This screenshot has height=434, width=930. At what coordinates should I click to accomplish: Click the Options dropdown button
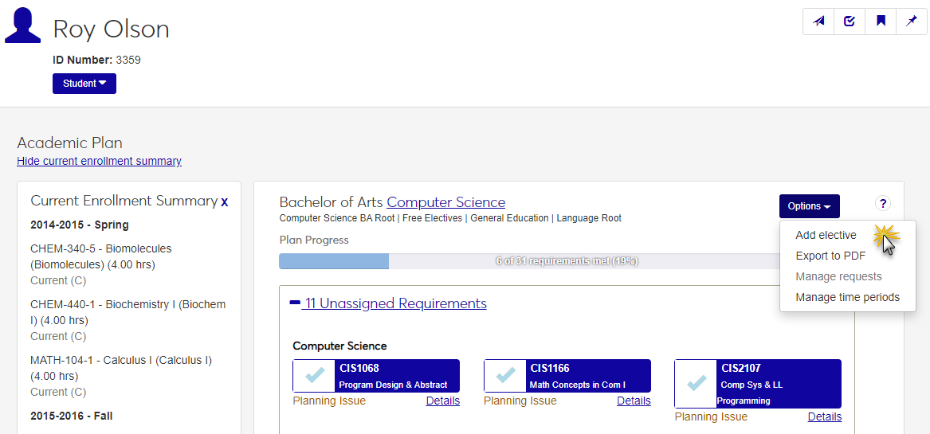click(809, 206)
